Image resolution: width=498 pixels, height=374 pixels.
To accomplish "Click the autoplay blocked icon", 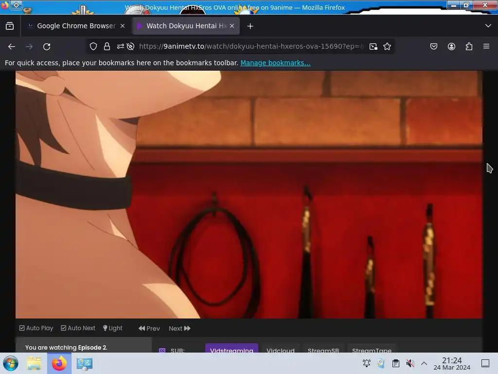I will pos(130,46).
